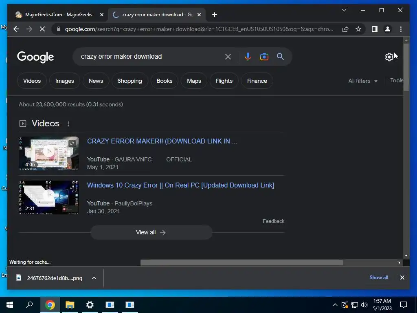Click the Feedback link
This screenshot has width=417, height=313.
[x=273, y=221]
